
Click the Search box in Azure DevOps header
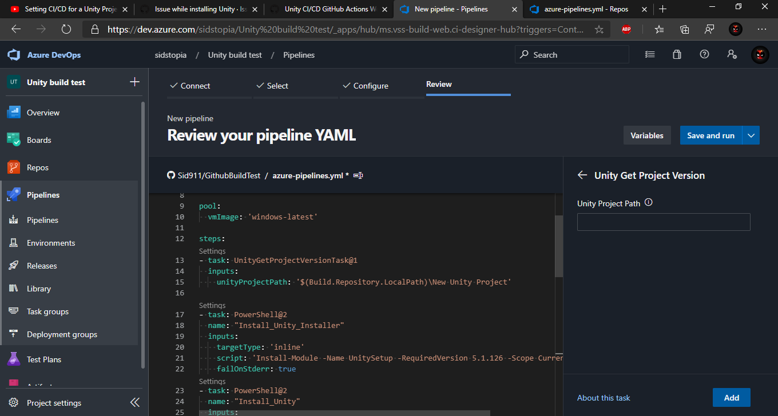coord(572,55)
